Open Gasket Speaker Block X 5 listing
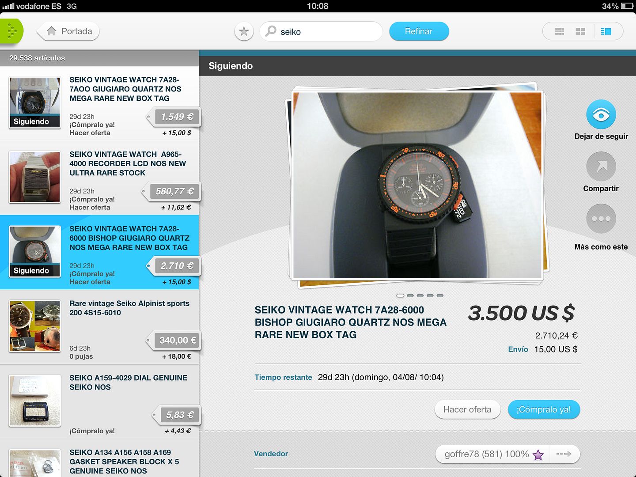This screenshot has width=636, height=477. click(99, 458)
